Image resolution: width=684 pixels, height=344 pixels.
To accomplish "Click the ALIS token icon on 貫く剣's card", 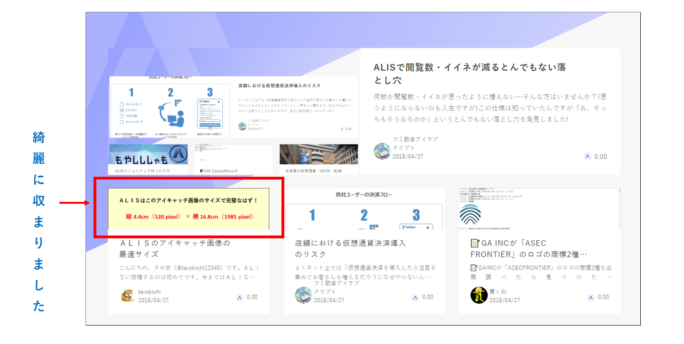I will click(x=590, y=298).
